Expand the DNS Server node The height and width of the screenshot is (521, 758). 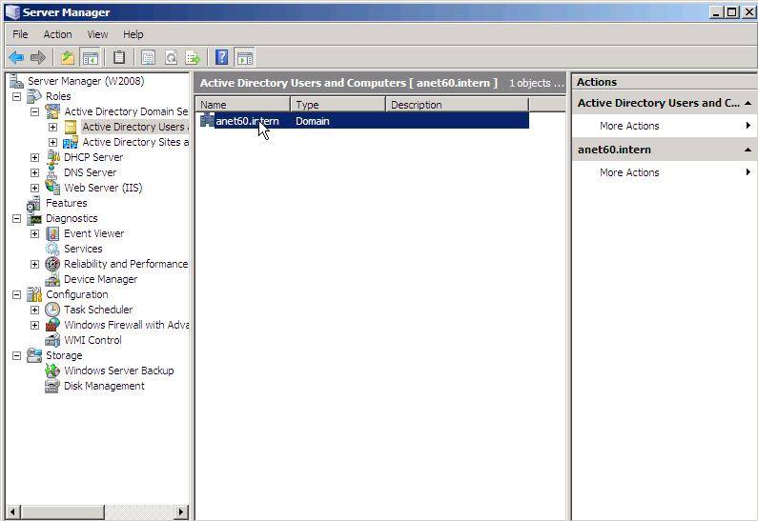35,172
